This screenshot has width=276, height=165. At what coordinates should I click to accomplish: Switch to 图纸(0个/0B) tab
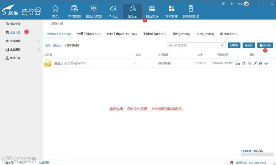click(181, 34)
